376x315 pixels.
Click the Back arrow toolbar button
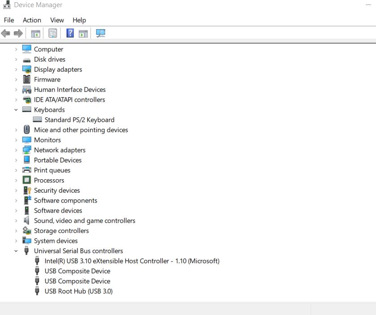tap(5, 33)
